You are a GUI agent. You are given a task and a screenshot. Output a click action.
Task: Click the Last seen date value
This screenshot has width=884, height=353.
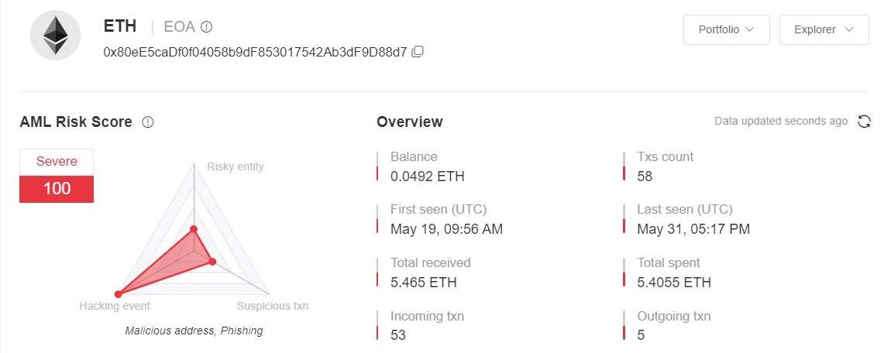(693, 228)
